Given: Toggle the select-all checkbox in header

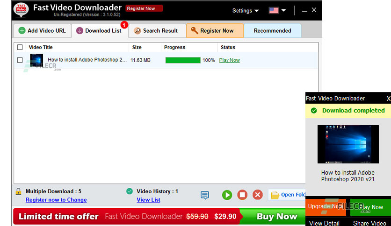Looking at the screenshot, I should coord(20,47).
